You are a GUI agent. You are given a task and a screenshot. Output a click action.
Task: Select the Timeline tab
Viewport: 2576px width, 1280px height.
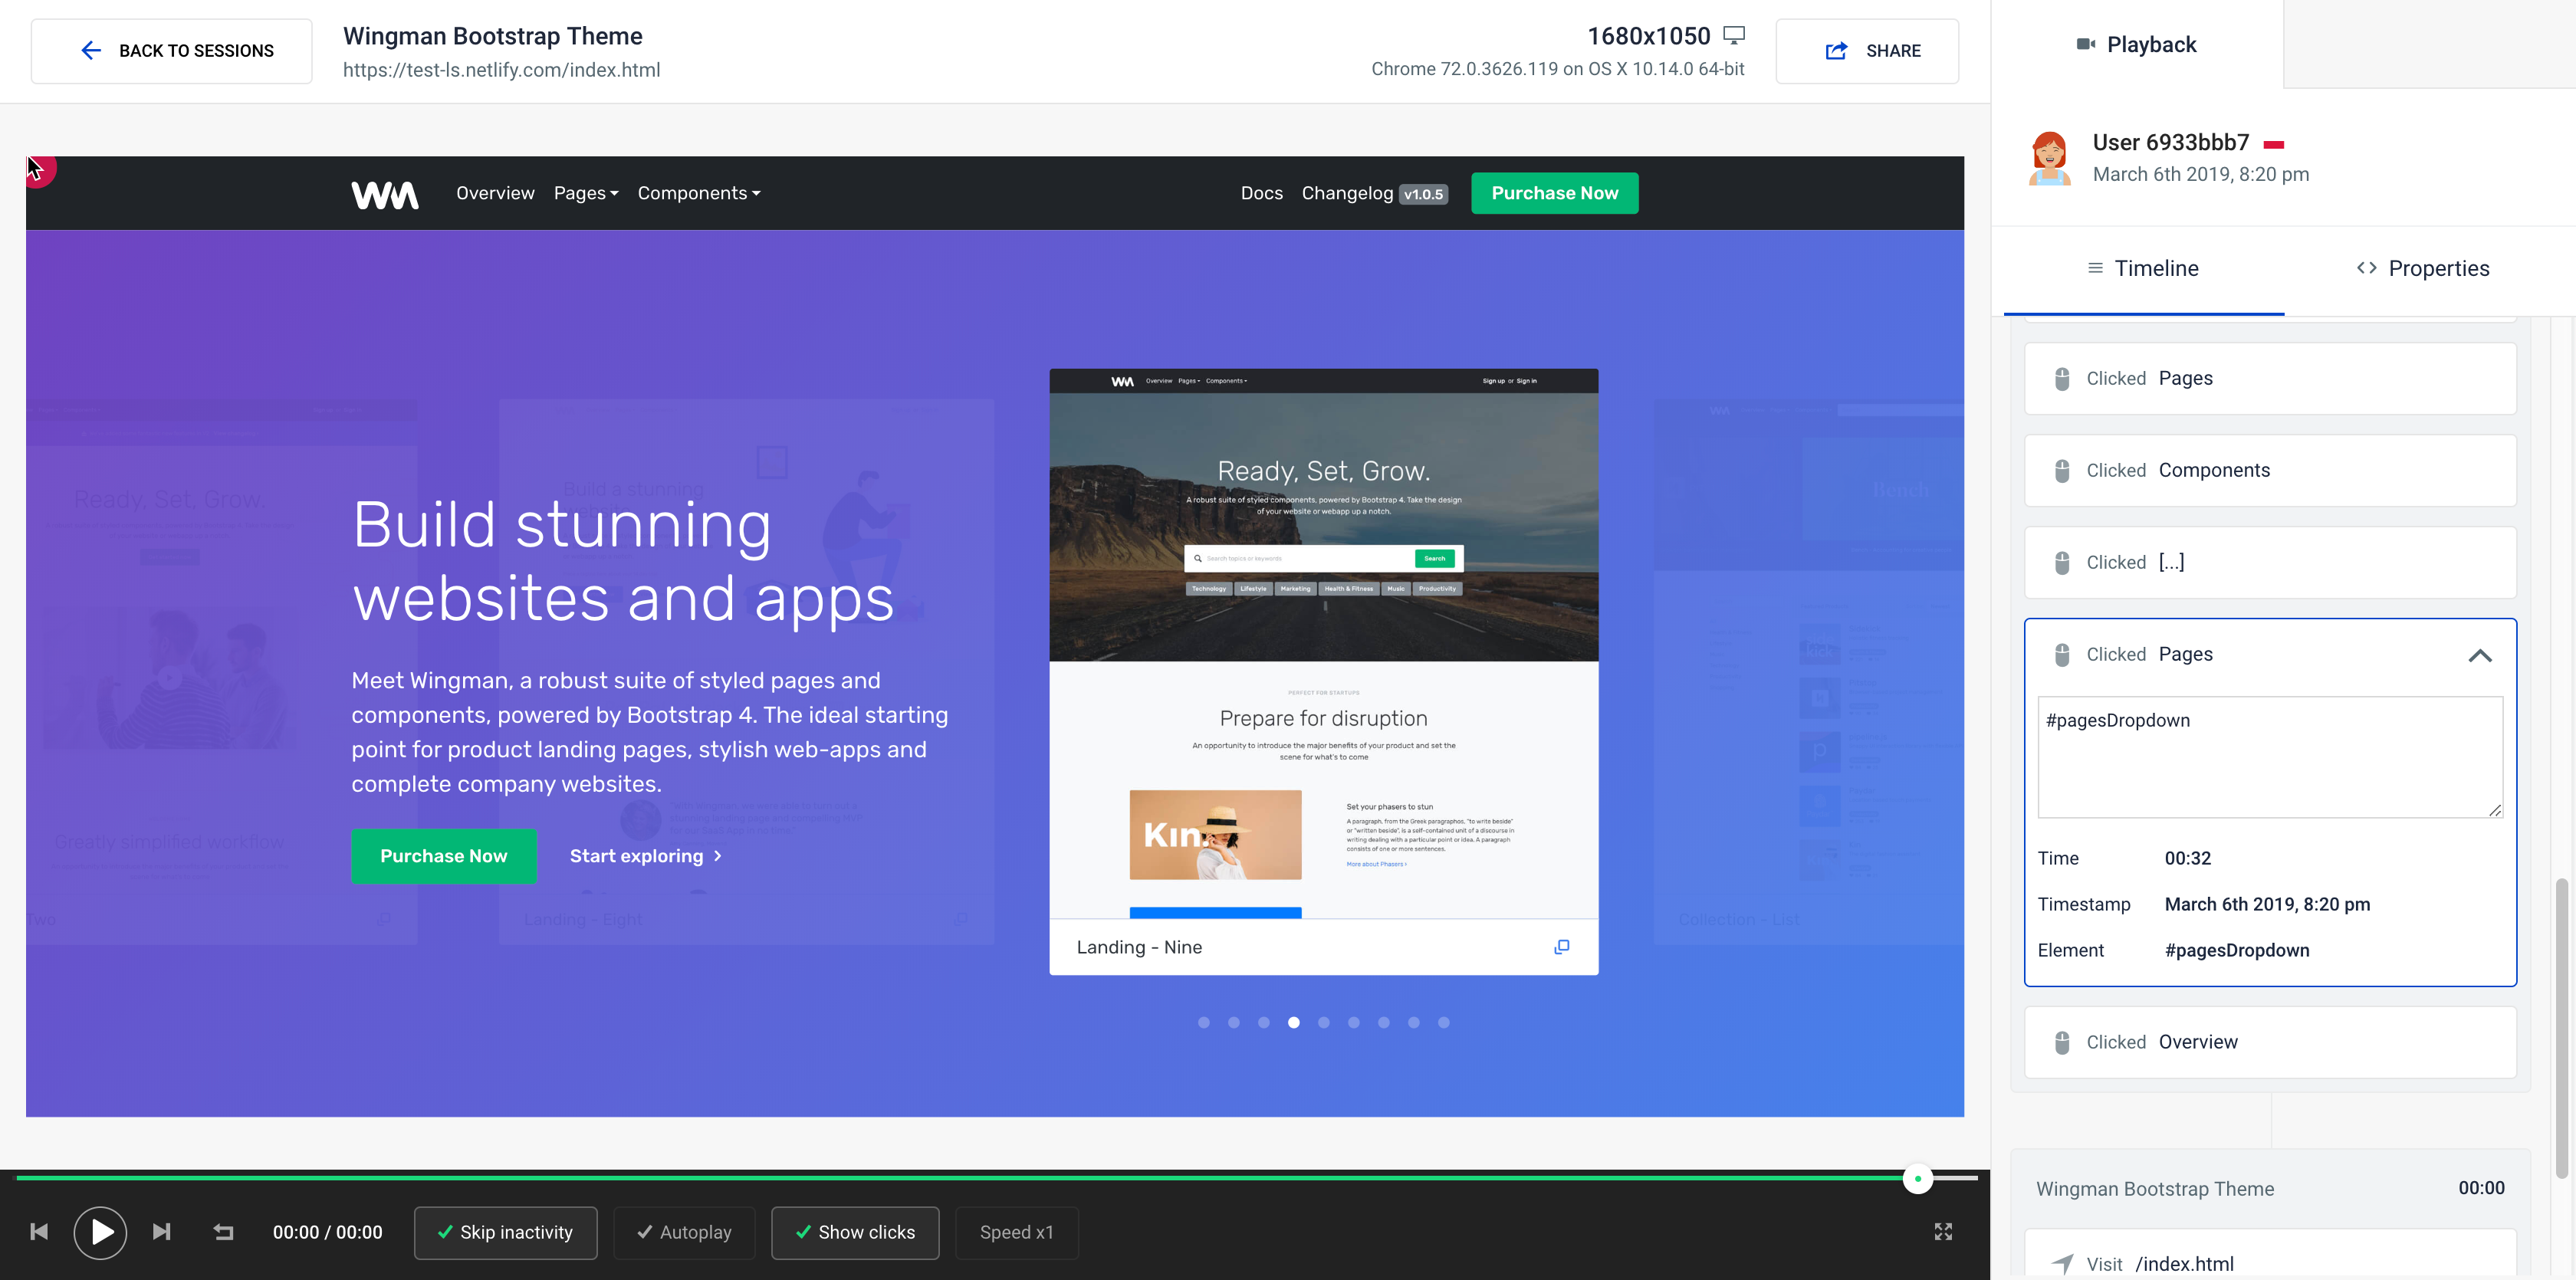[x=2143, y=269]
